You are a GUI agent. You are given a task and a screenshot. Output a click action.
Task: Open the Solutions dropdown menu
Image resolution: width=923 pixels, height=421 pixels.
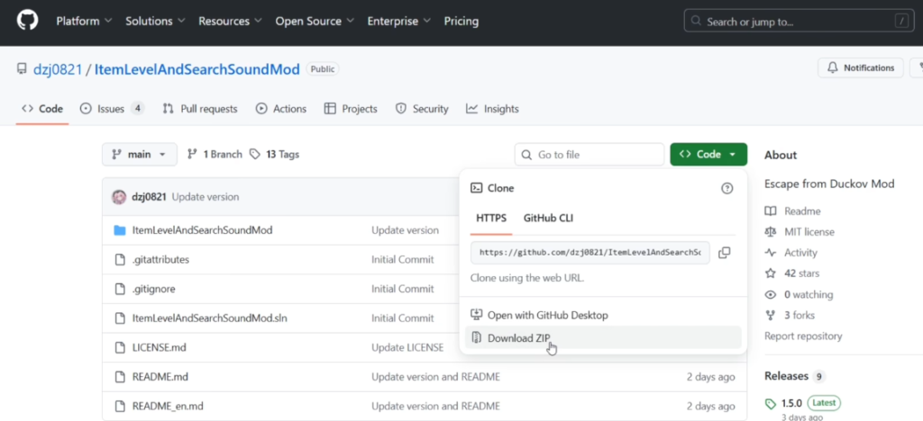pyautogui.click(x=155, y=21)
